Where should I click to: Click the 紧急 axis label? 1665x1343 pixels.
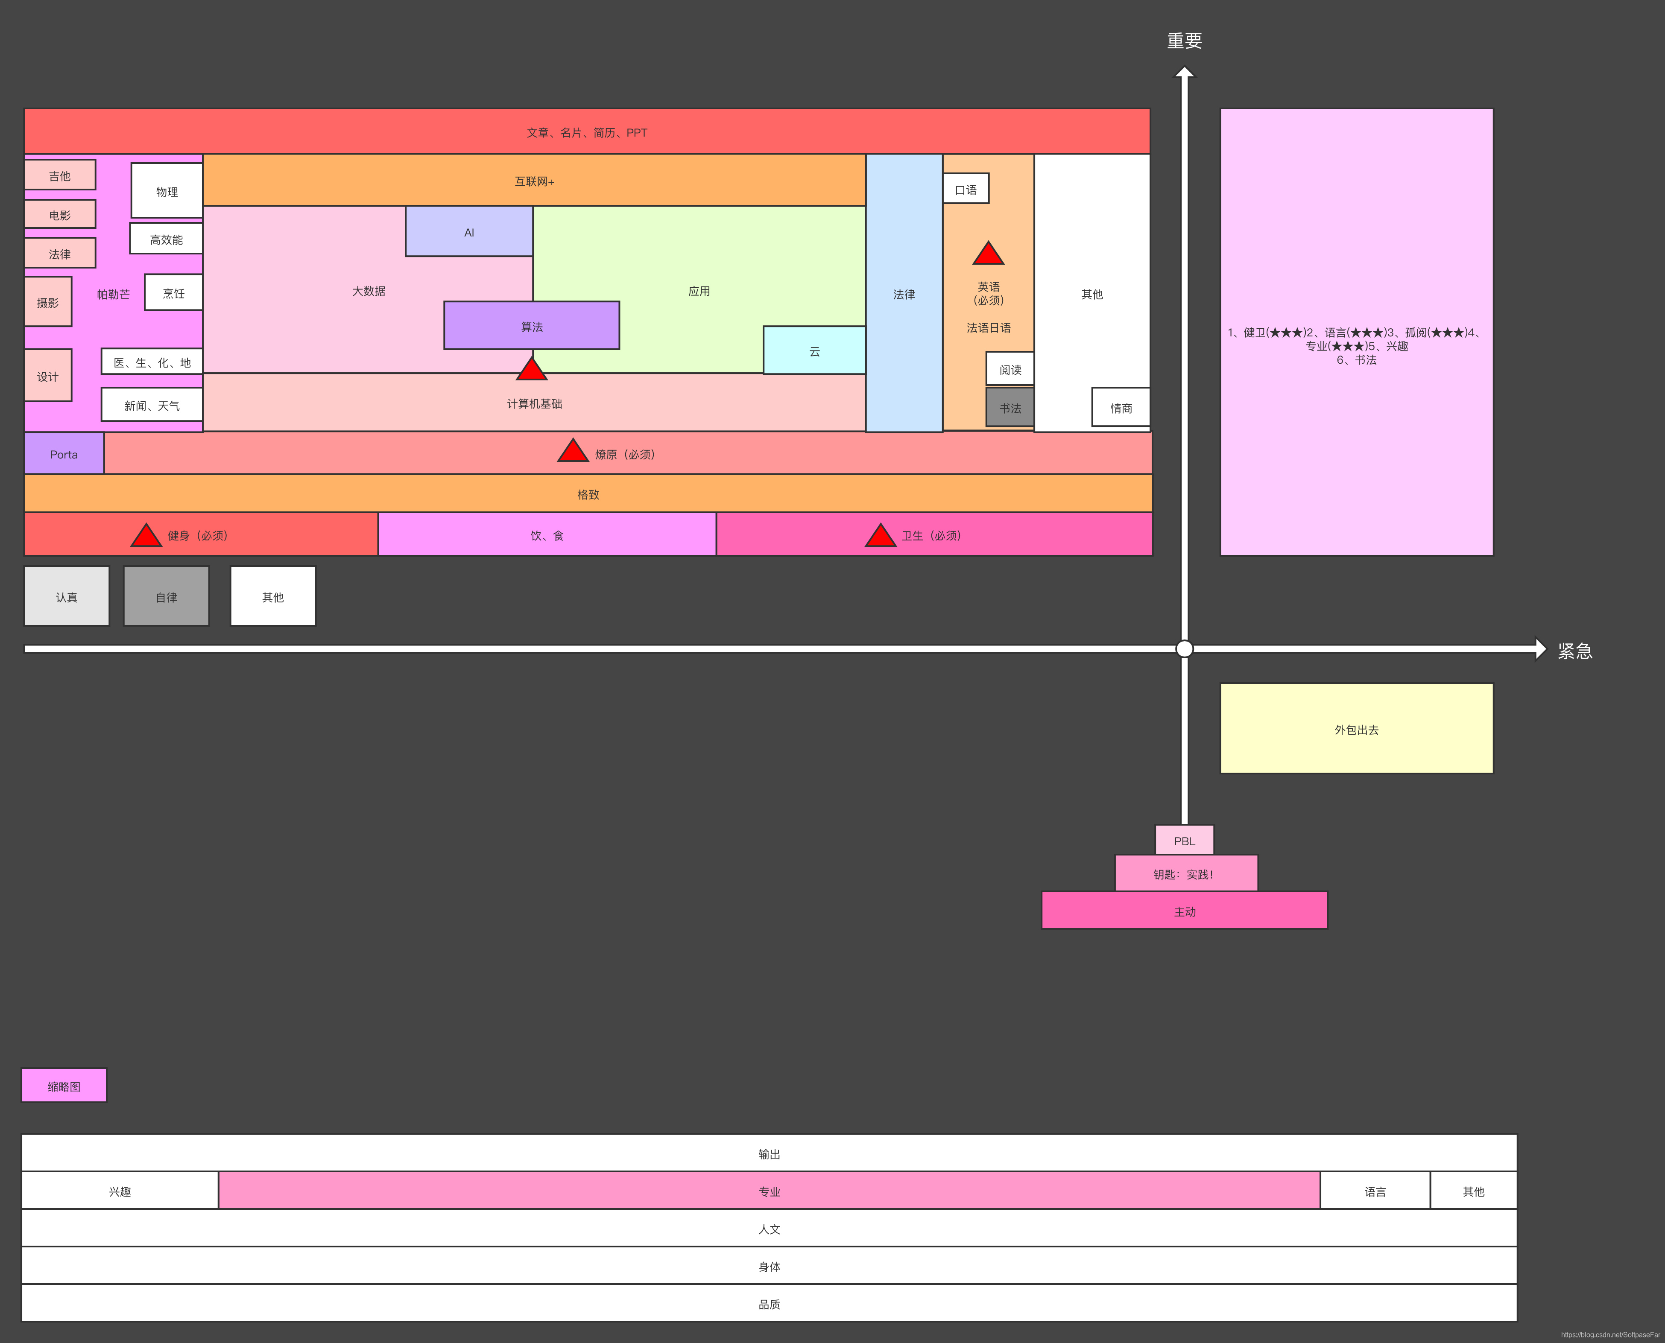[x=1575, y=651]
